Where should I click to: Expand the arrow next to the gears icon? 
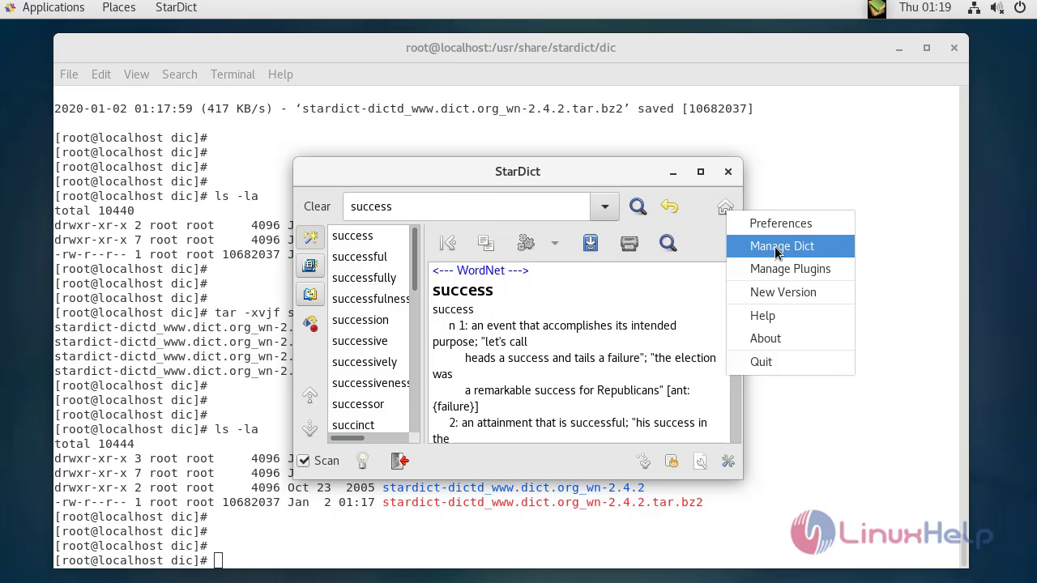coord(555,243)
